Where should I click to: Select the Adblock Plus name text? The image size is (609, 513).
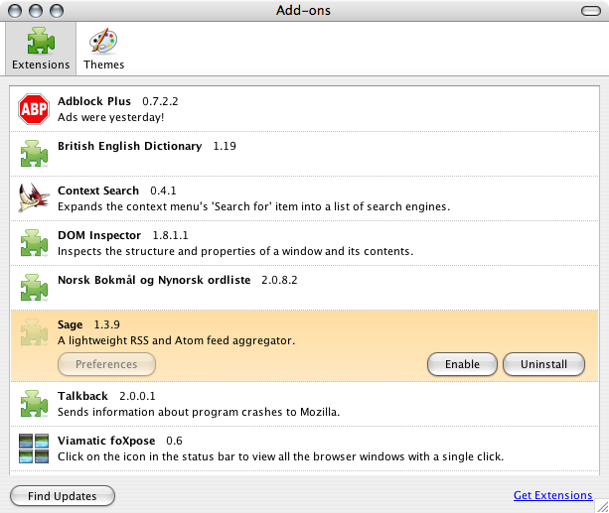[94, 101]
